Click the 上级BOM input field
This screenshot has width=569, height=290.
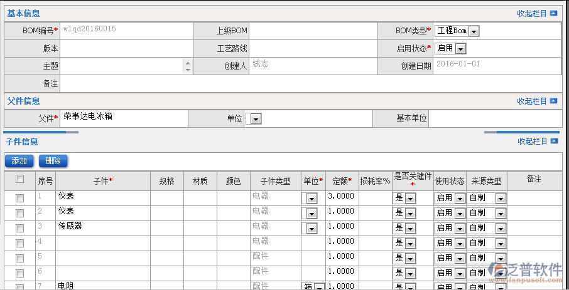(313, 31)
